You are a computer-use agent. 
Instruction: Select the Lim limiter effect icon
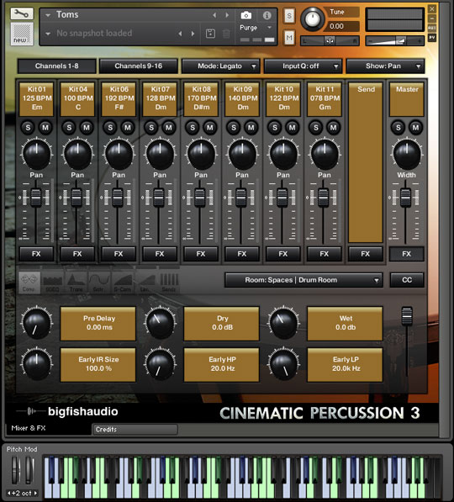pos(145,283)
